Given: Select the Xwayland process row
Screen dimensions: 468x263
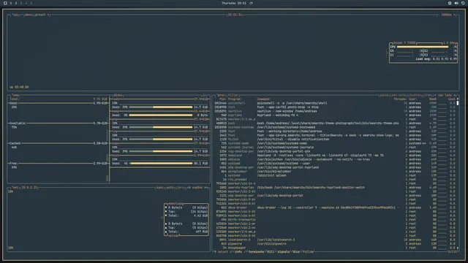Looking at the screenshot, I should [335, 156].
